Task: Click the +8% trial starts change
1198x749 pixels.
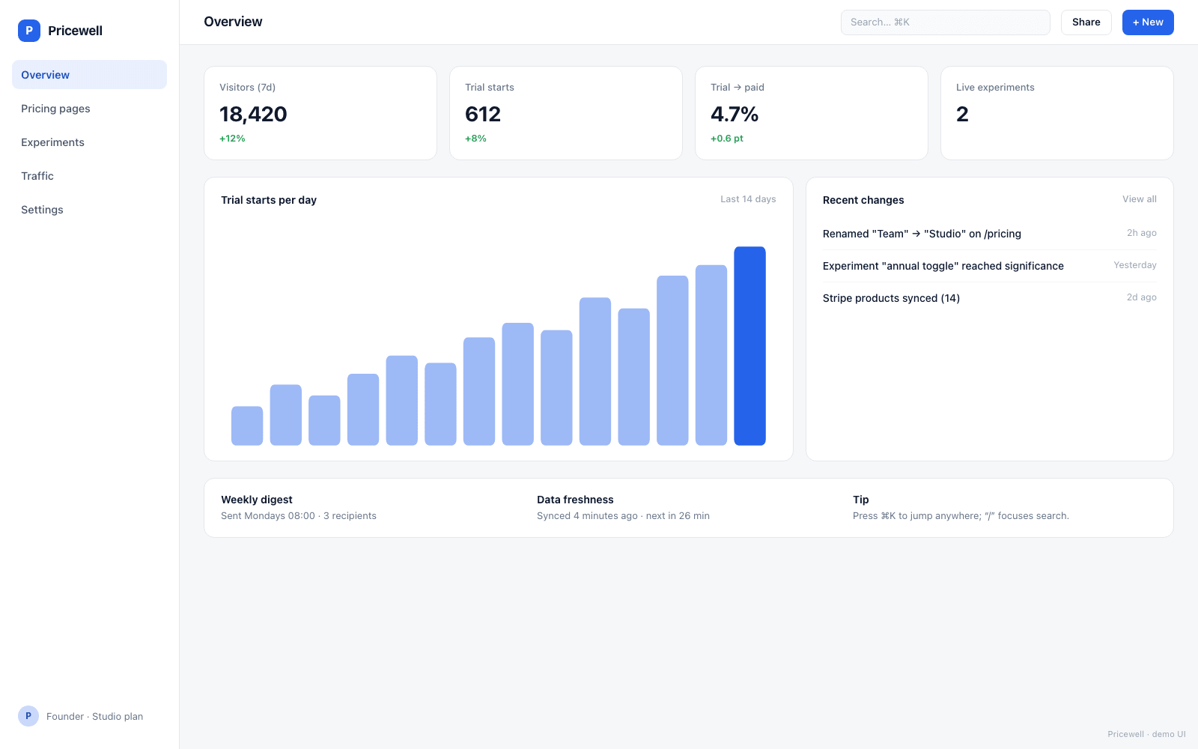Action: (x=475, y=139)
